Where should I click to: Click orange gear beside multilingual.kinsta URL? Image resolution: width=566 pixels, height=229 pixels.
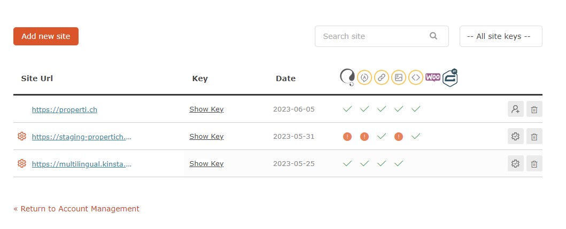22,163
